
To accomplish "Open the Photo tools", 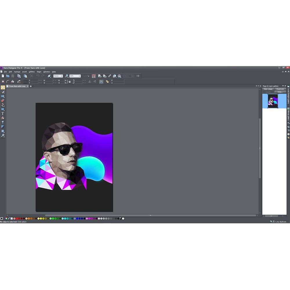I will pyautogui.click(x=3, y=96).
